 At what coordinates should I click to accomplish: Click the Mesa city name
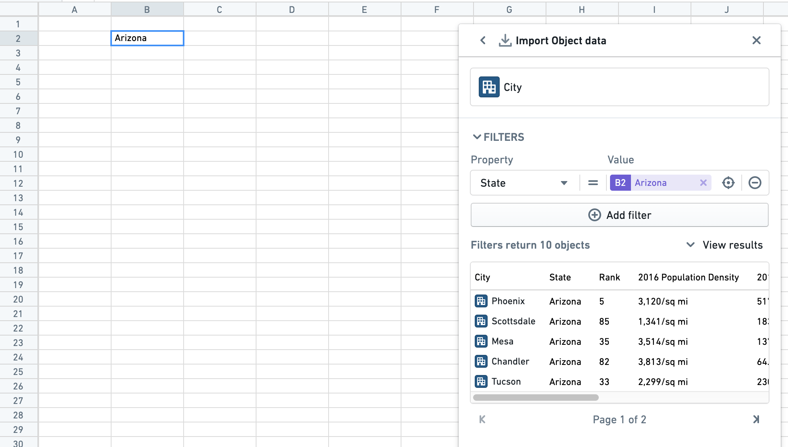click(502, 341)
